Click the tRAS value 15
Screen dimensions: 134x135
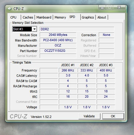point(87,91)
